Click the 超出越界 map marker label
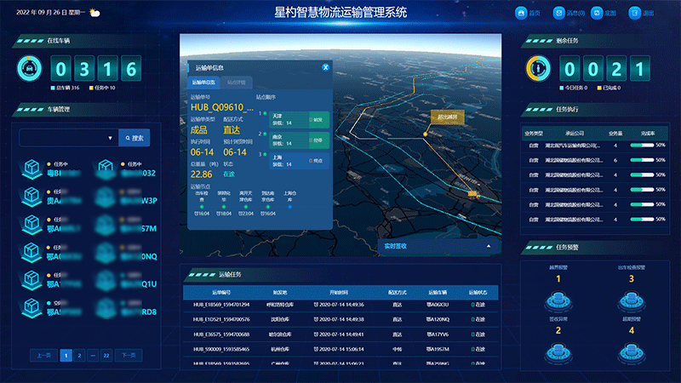 (x=447, y=117)
